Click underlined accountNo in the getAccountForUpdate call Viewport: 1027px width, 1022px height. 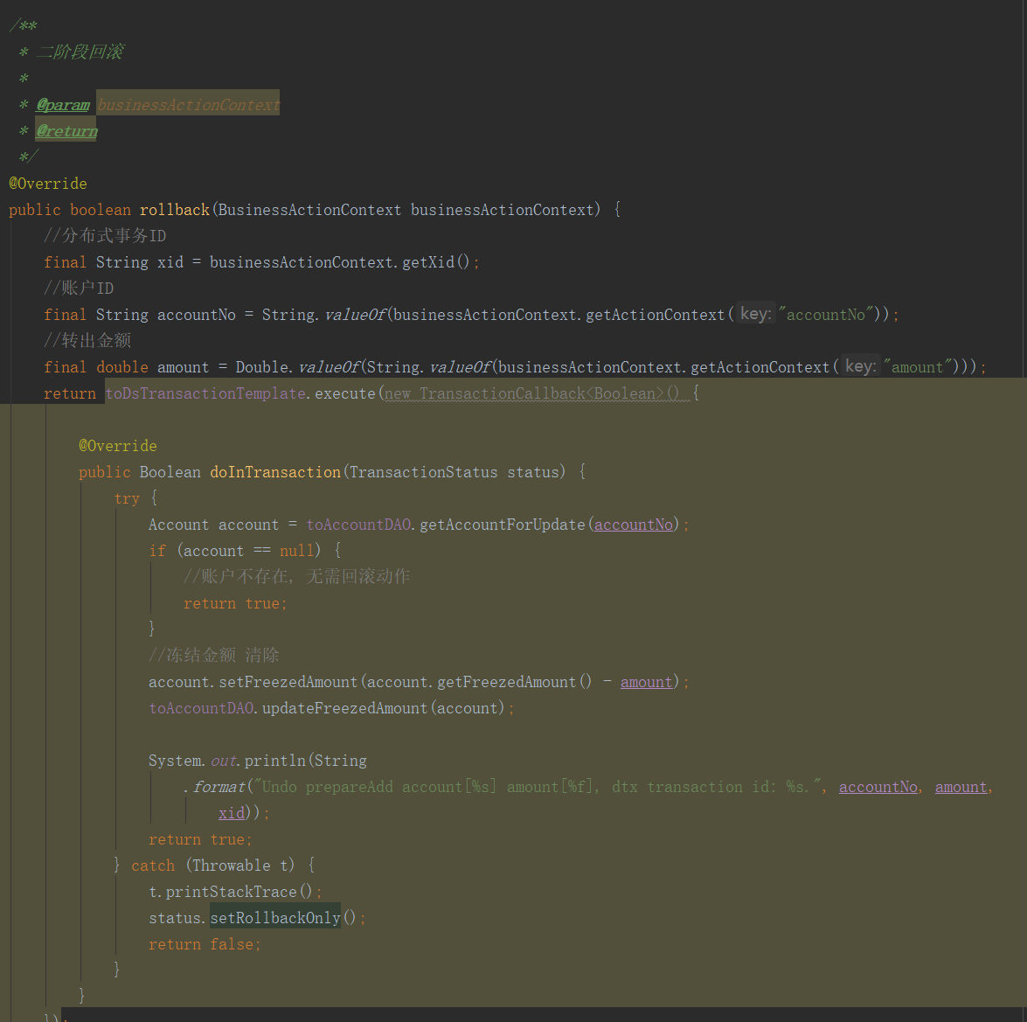coord(634,525)
